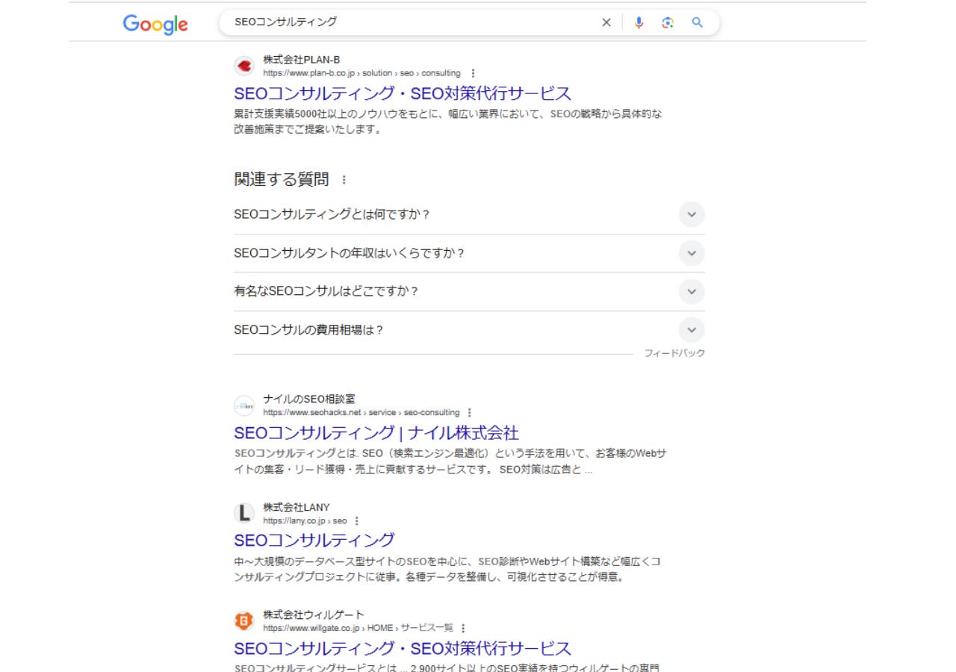Open three-dot menu for the willgate.co.jp result
The height and width of the screenshot is (672, 956).
point(463,628)
